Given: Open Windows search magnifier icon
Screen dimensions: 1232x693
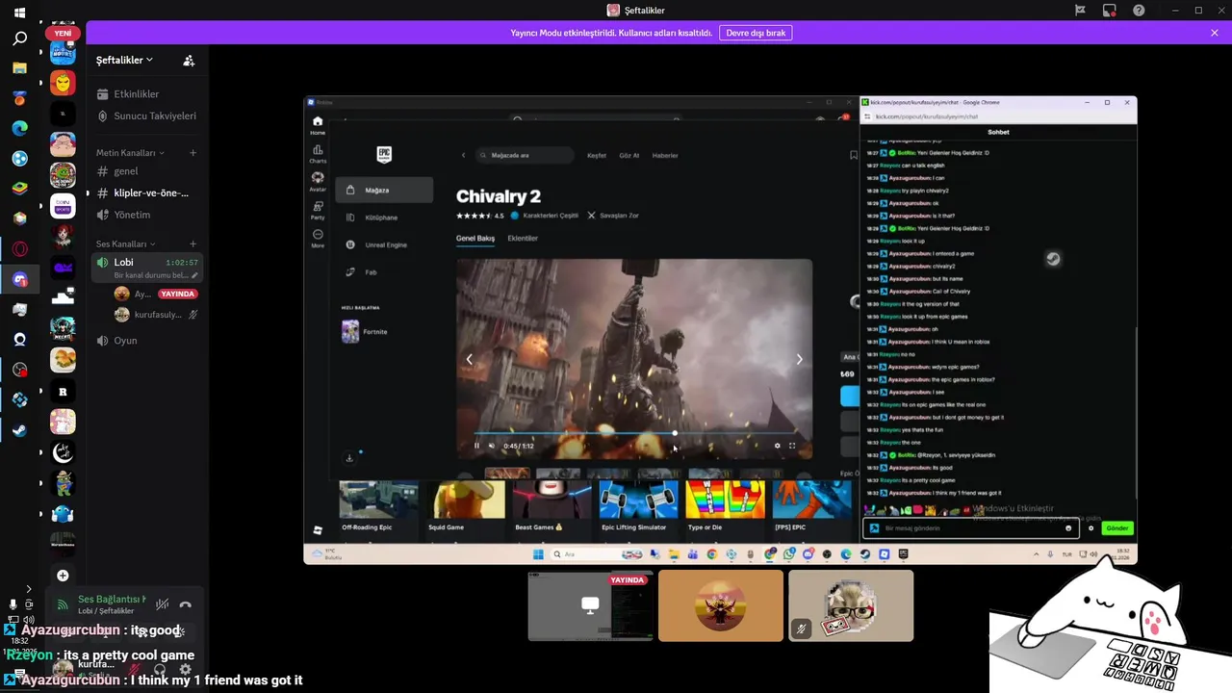Looking at the screenshot, I should 19,39.
